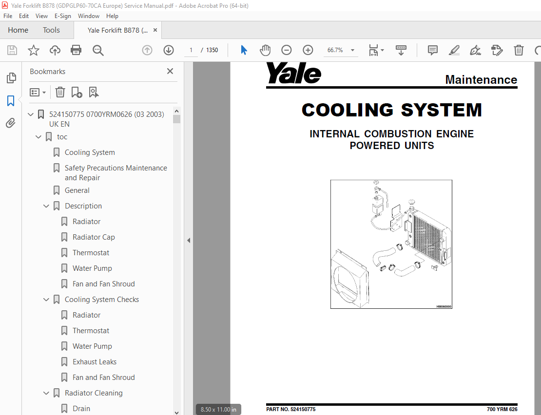Collapse the 524150775 root bookmark
Viewport: 541px width, 415px height.
click(x=31, y=114)
